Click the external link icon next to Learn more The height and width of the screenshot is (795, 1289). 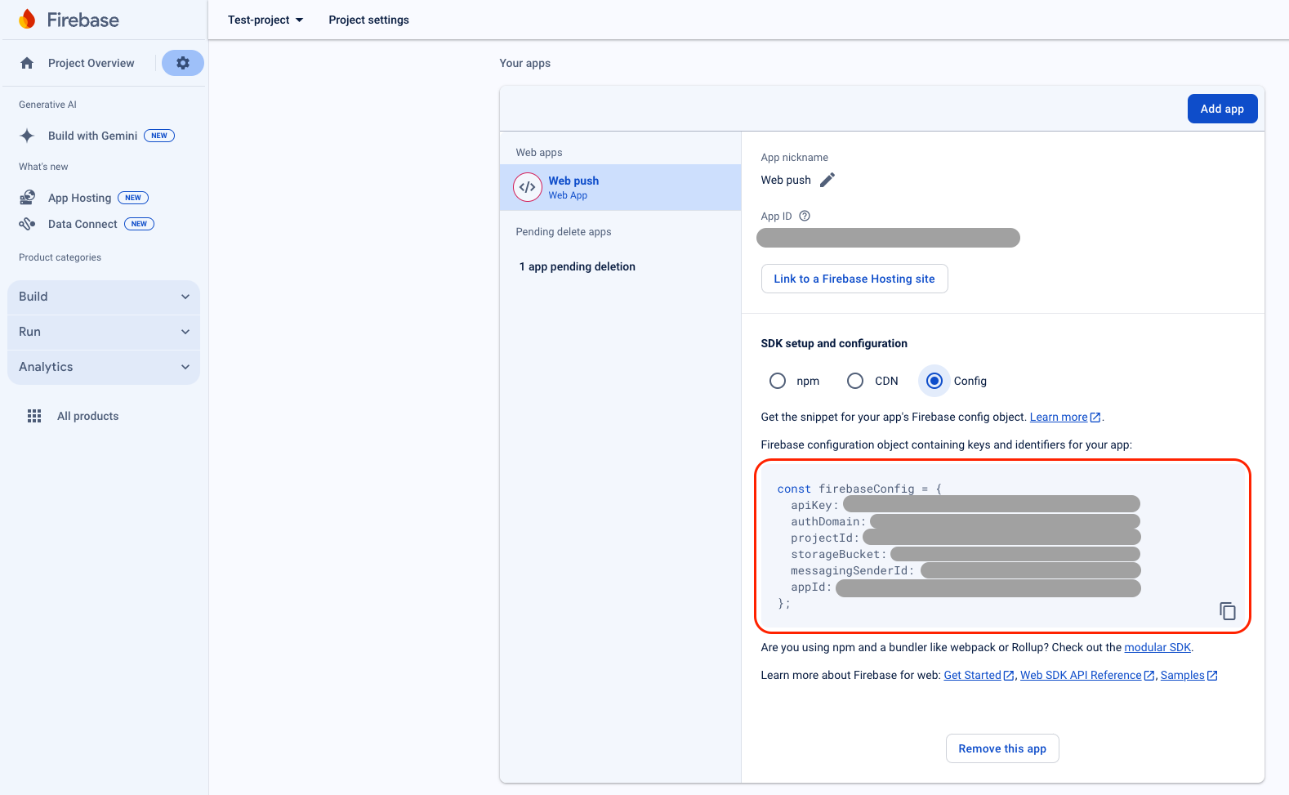(x=1095, y=417)
